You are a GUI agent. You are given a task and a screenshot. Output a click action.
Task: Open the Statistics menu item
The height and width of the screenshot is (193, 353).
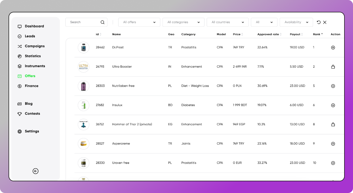[x=33, y=56]
